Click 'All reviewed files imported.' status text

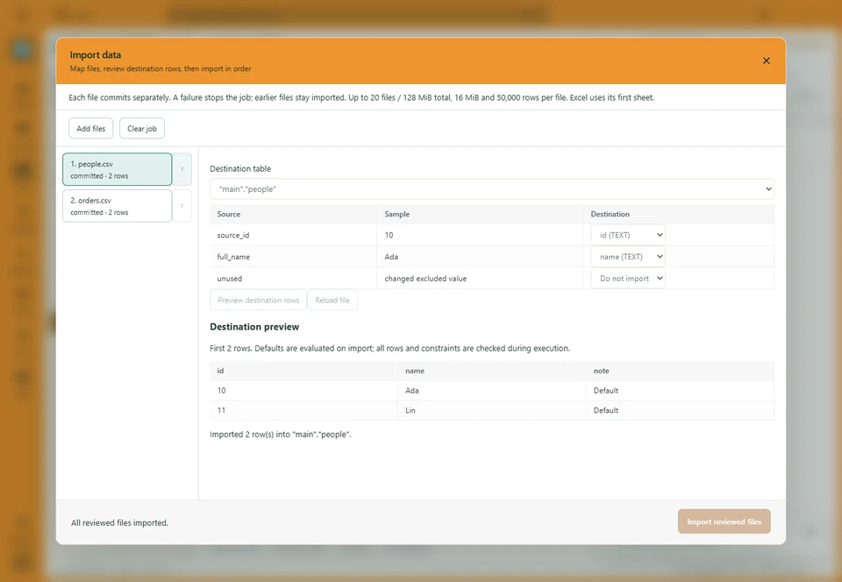(120, 522)
